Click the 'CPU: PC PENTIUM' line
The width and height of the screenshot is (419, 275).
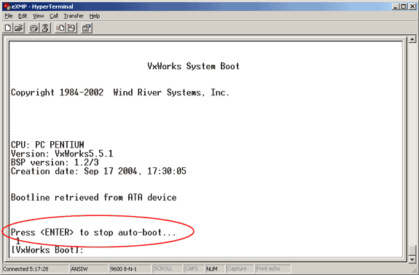click(47, 145)
